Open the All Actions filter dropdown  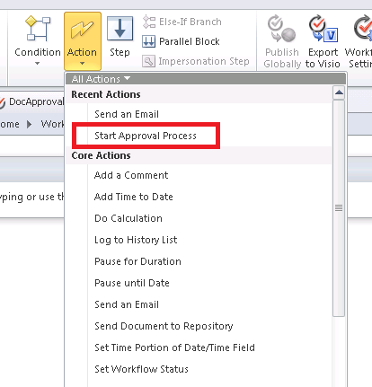pos(101,79)
